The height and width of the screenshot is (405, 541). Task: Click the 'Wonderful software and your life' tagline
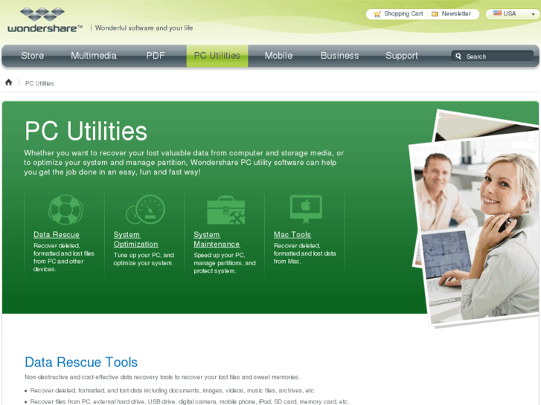144,28
